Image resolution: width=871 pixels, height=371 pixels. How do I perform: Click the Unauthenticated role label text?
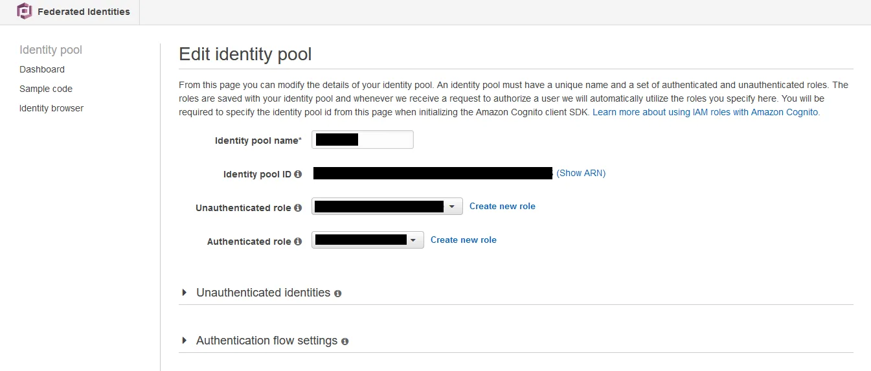point(243,208)
